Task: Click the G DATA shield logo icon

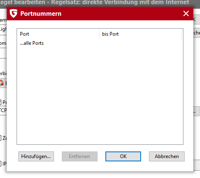Action: pos(13,13)
